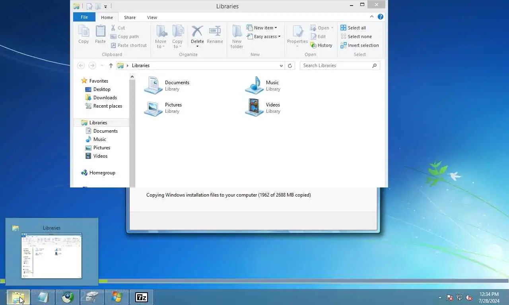Image resolution: width=509 pixels, height=305 pixels.
Task: Switch to the View ribbon tab
Action: pyautogui.click(x=152, y=17)
